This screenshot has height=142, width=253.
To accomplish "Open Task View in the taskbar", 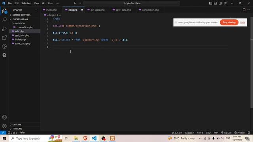I will click(x=66, y=138).
